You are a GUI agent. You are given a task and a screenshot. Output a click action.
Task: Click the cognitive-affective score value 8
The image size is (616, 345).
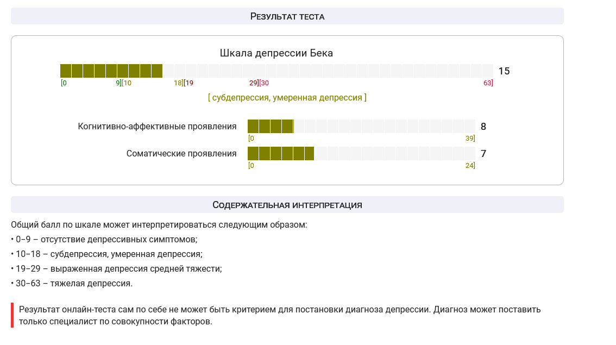483,127
